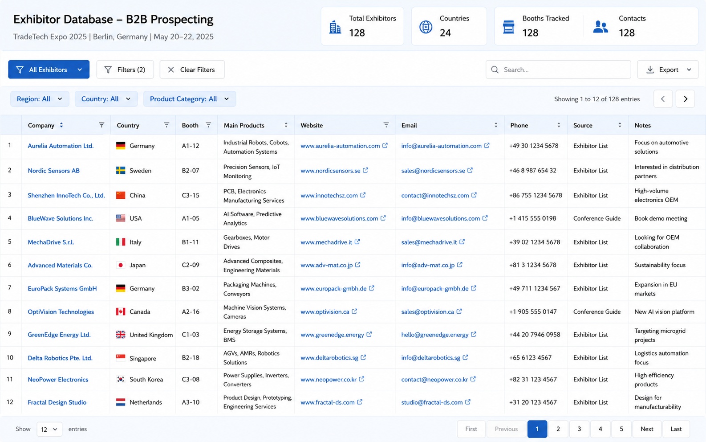Go to page 2
Viewport: 706px width, 442px height.
558,429
